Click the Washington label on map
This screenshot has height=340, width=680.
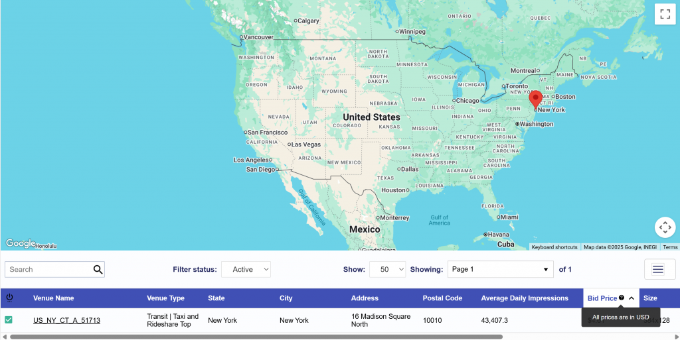537,124
